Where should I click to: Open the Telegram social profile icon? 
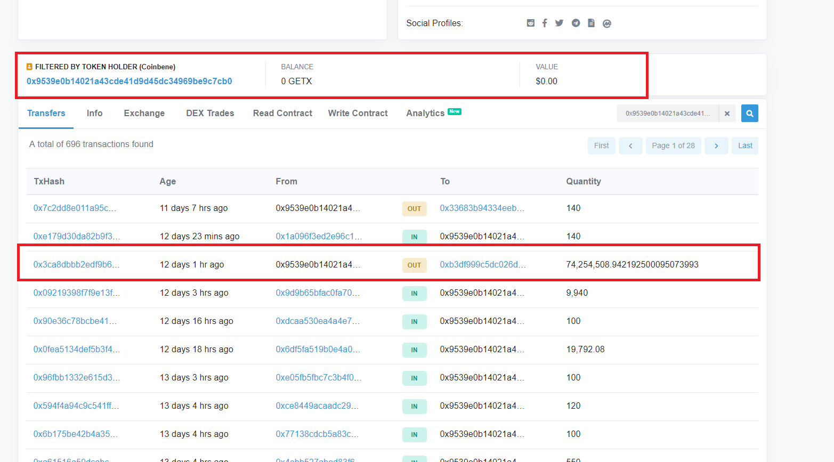[x=576, y=23]
